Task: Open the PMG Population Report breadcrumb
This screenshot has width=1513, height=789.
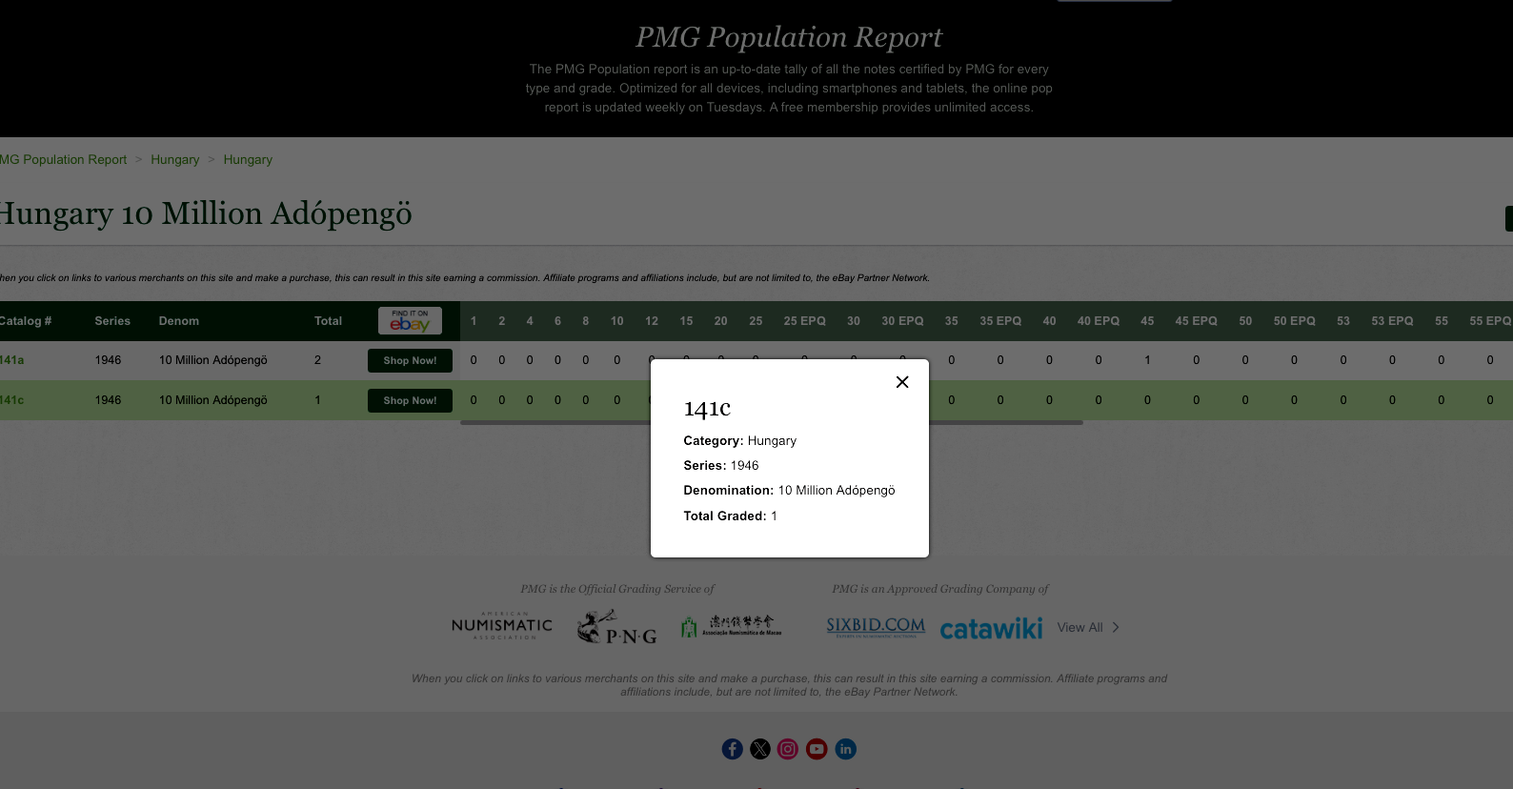Action: point(63,159)
